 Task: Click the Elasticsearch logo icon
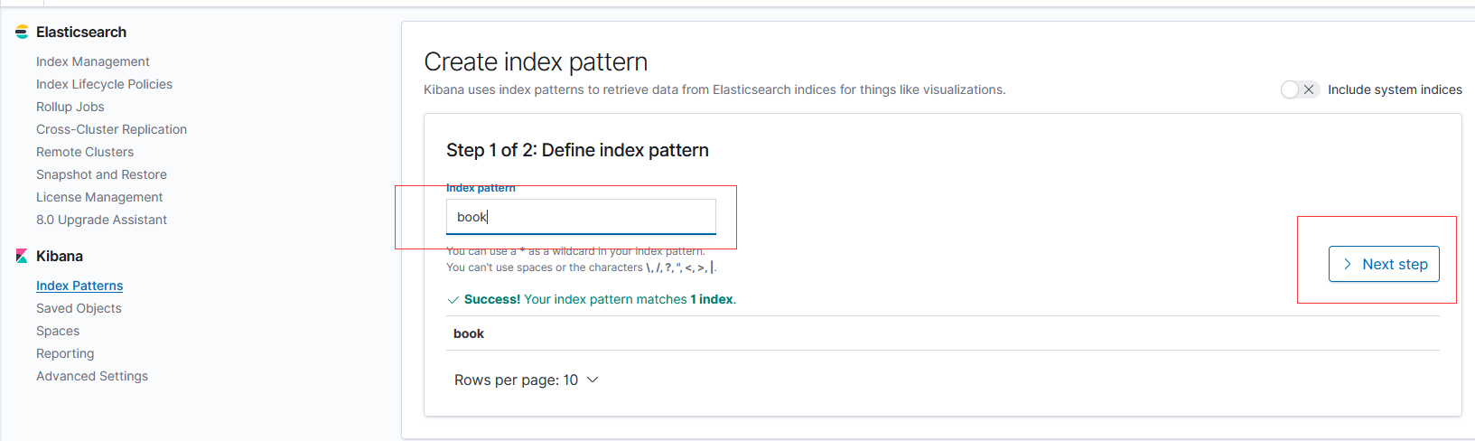click(x=22, y=33)
